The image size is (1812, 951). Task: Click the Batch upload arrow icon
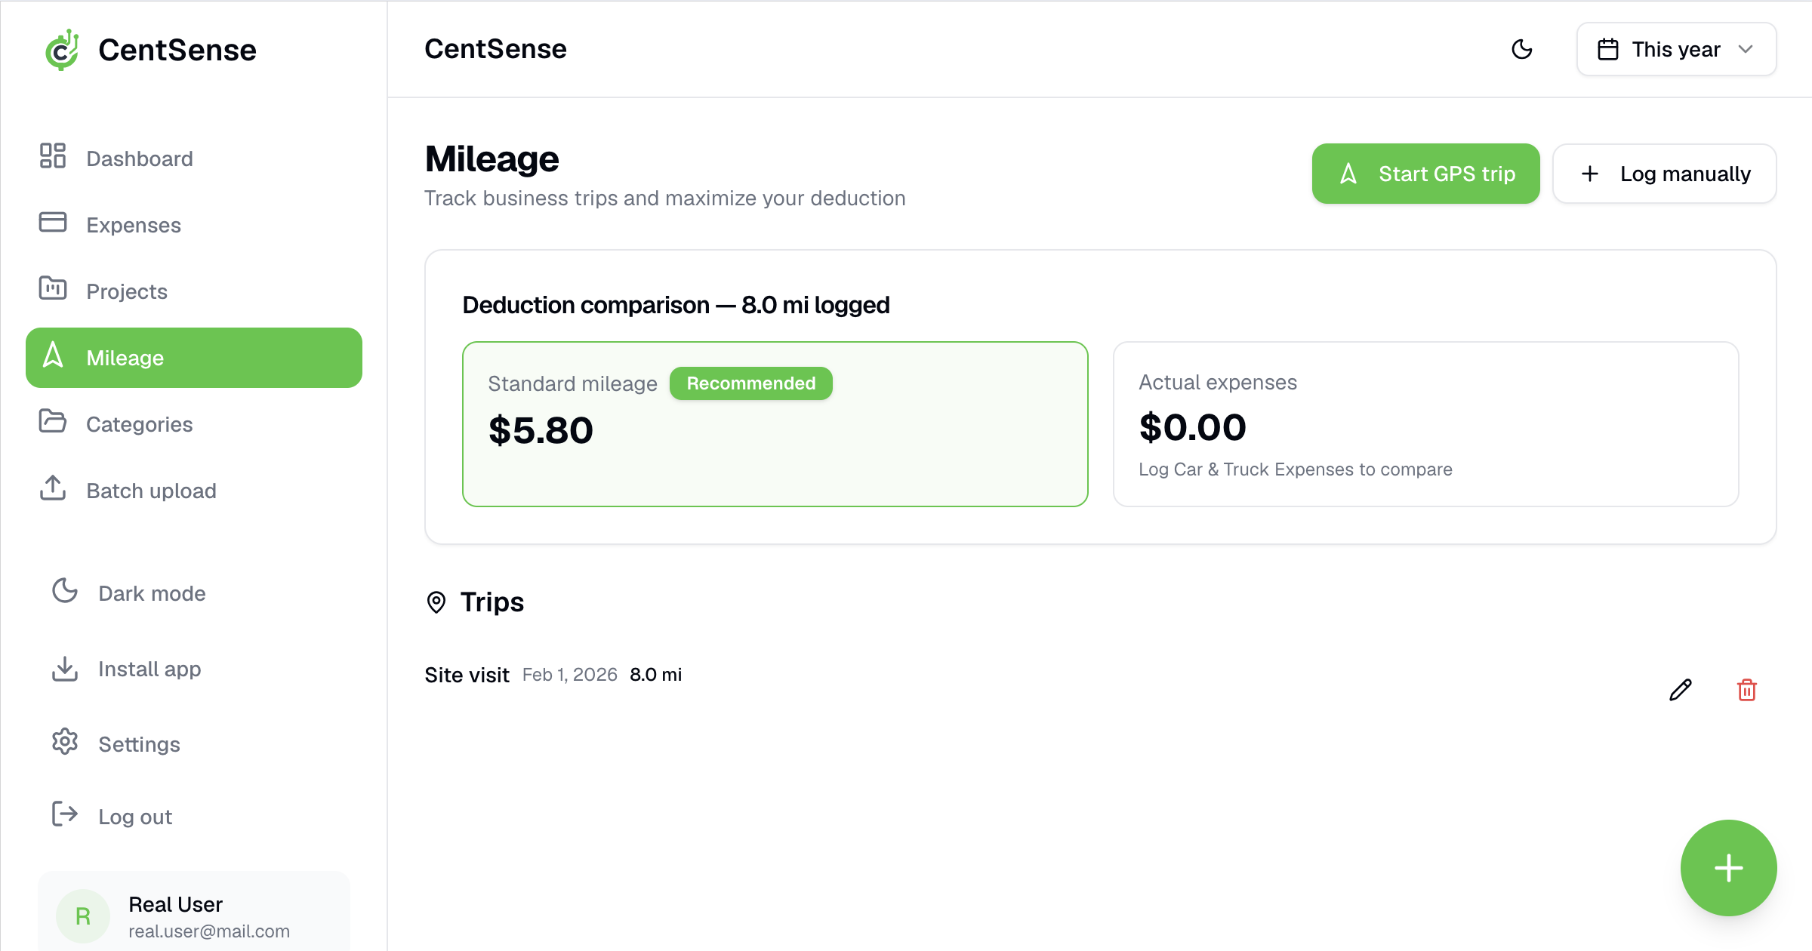[x=53, y=488]
